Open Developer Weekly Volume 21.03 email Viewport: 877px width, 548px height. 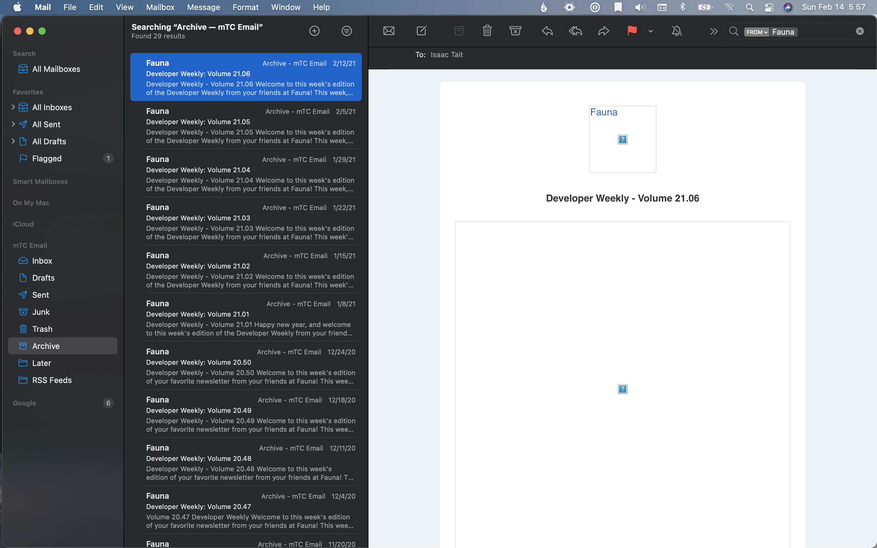point(246,222)
